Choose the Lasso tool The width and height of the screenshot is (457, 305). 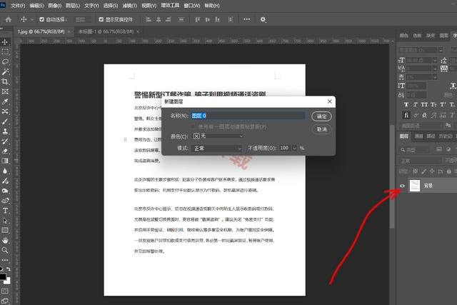5,62
